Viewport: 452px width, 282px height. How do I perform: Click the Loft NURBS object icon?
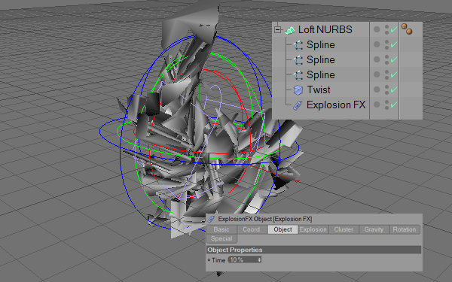(290, 30)
